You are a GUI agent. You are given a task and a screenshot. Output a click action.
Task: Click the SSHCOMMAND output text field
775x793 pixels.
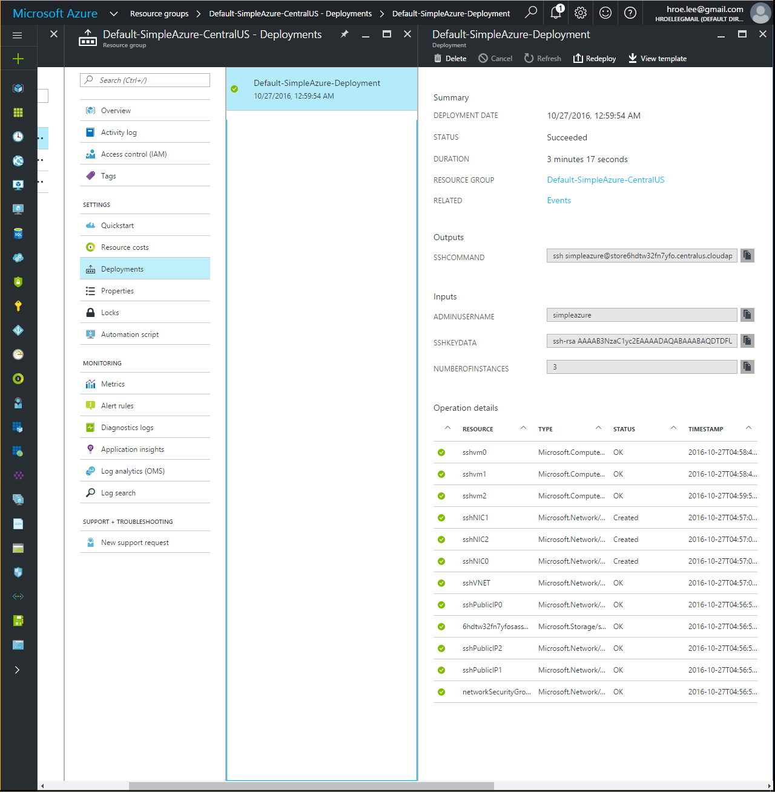(x=642, y=256)
